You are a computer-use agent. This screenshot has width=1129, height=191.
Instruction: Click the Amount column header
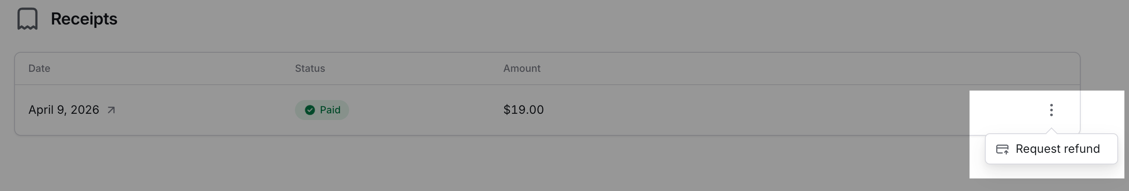click(522, 69)
